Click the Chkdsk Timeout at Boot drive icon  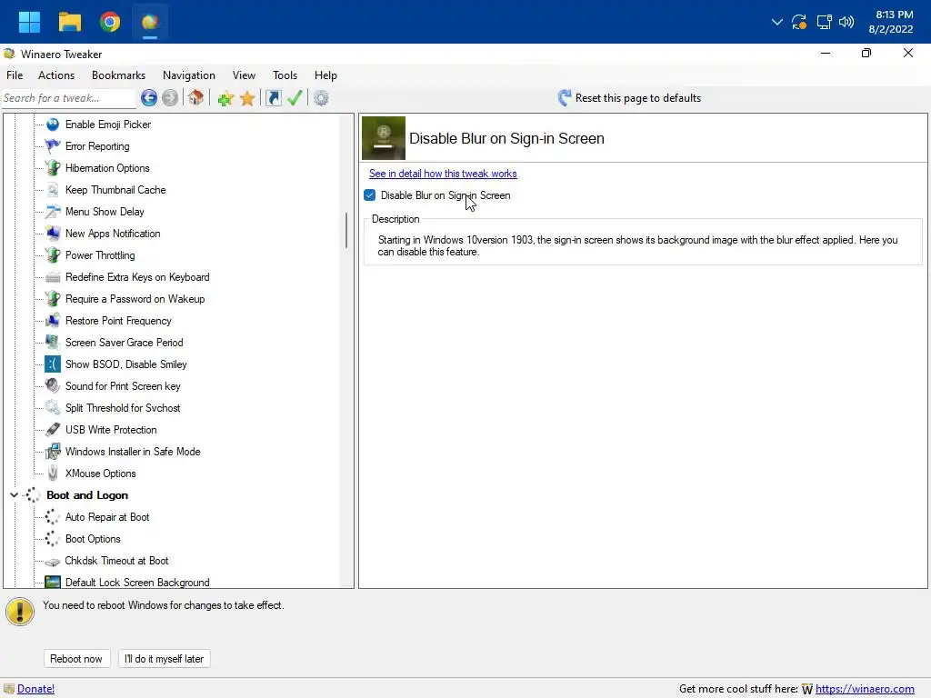tap(53, 561)
